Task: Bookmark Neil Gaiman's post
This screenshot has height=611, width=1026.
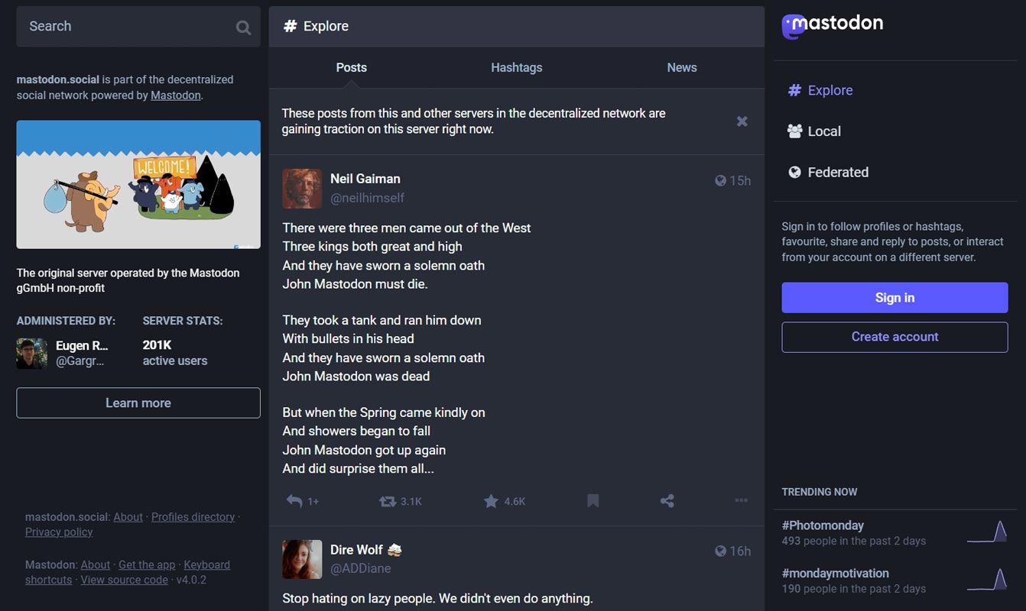Action: coord(593,501)
